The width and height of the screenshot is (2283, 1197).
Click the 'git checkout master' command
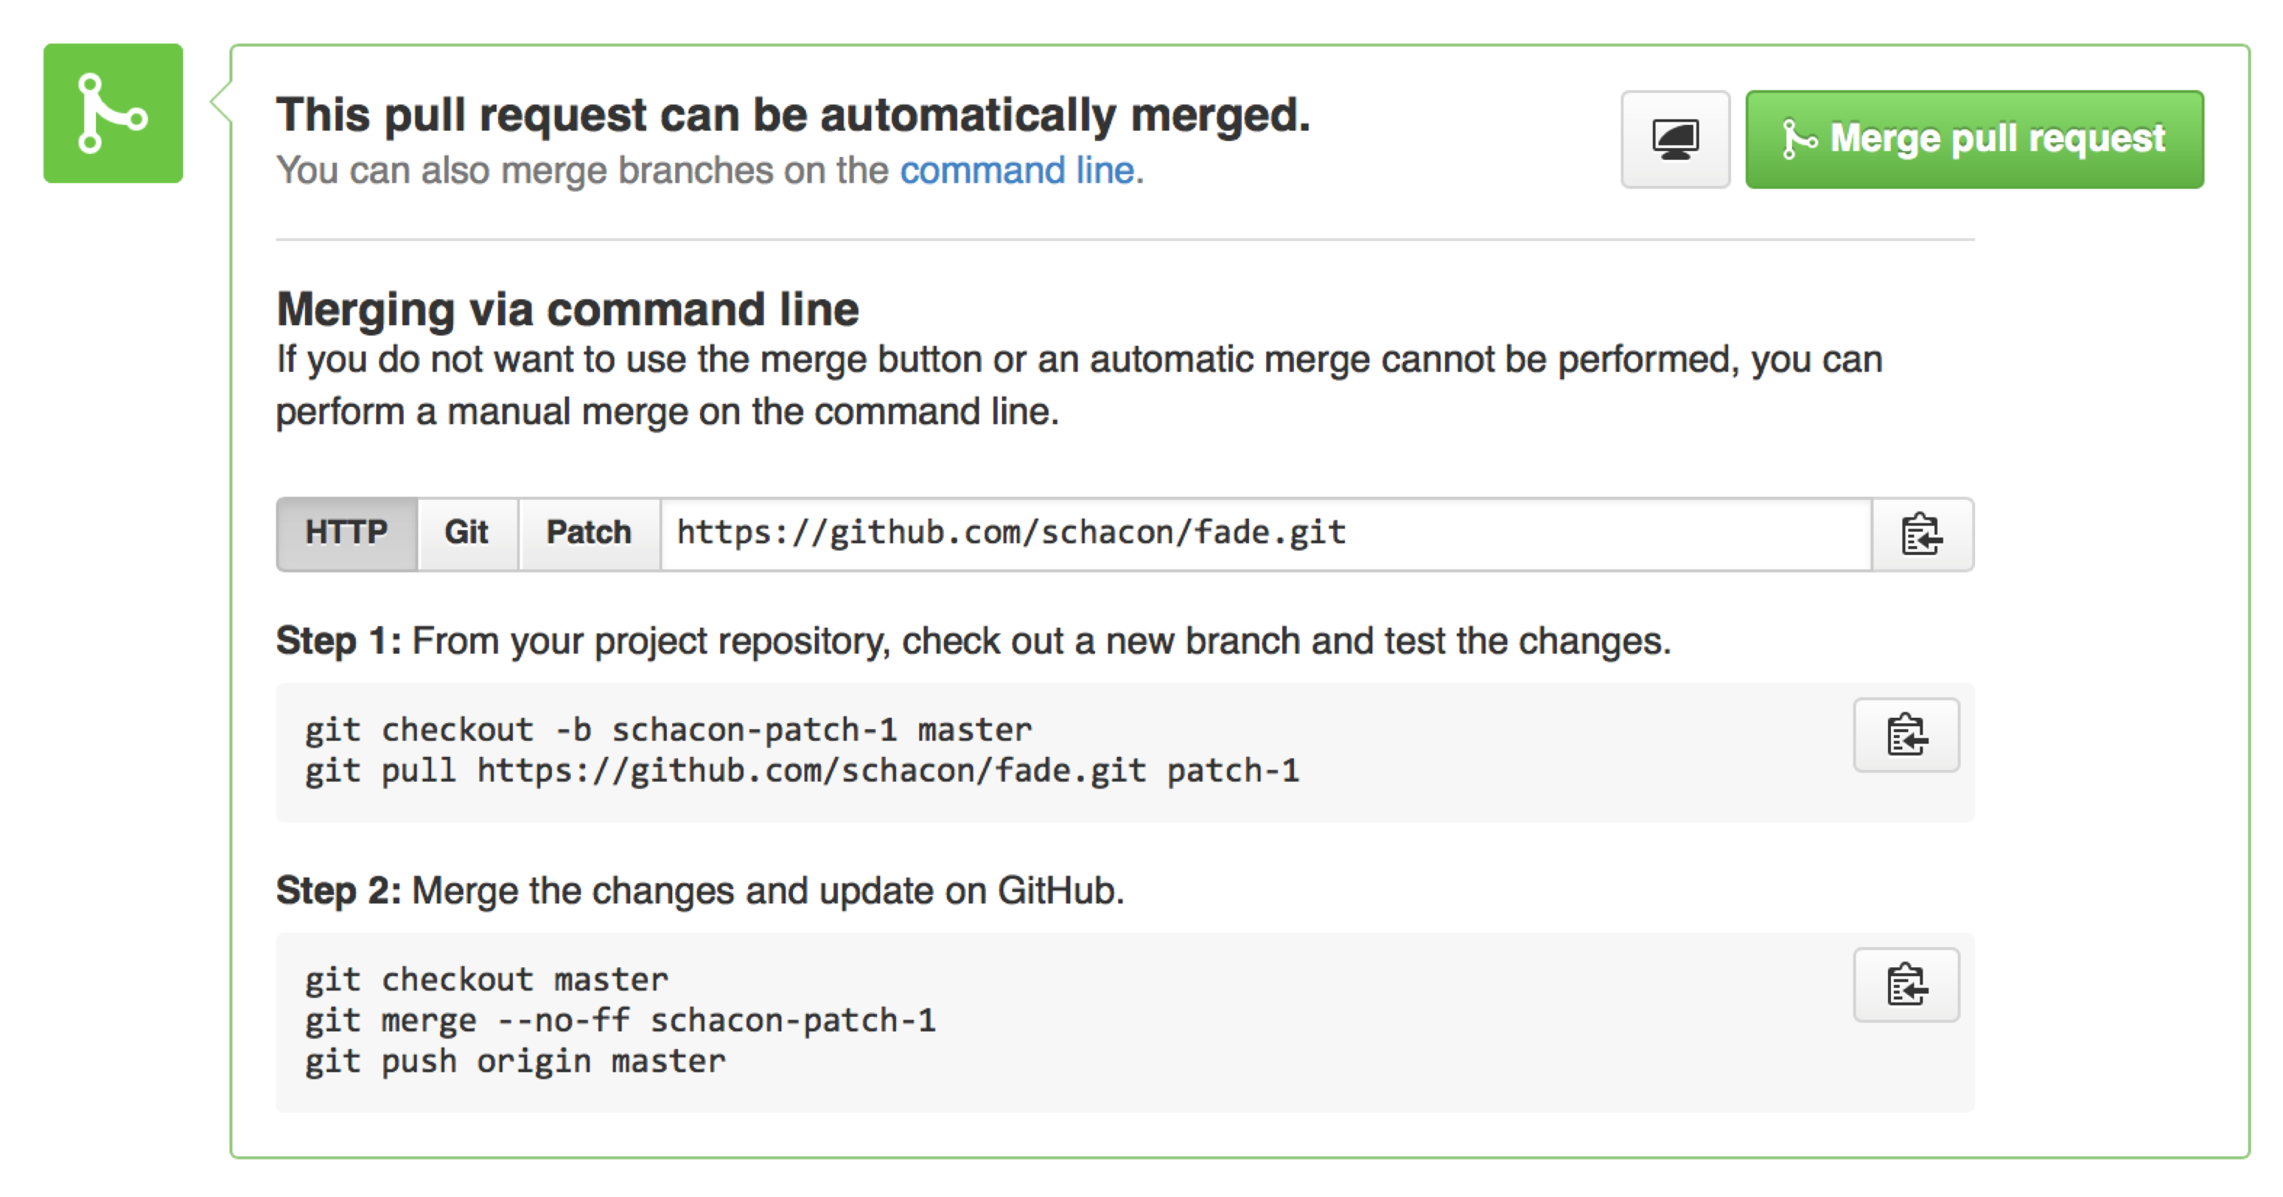[x=487, y=980]
